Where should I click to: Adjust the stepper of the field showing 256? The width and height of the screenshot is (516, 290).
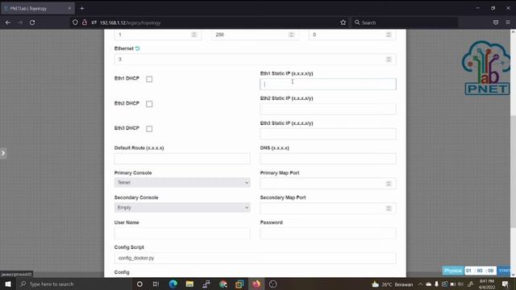click(x=291, y=35)
